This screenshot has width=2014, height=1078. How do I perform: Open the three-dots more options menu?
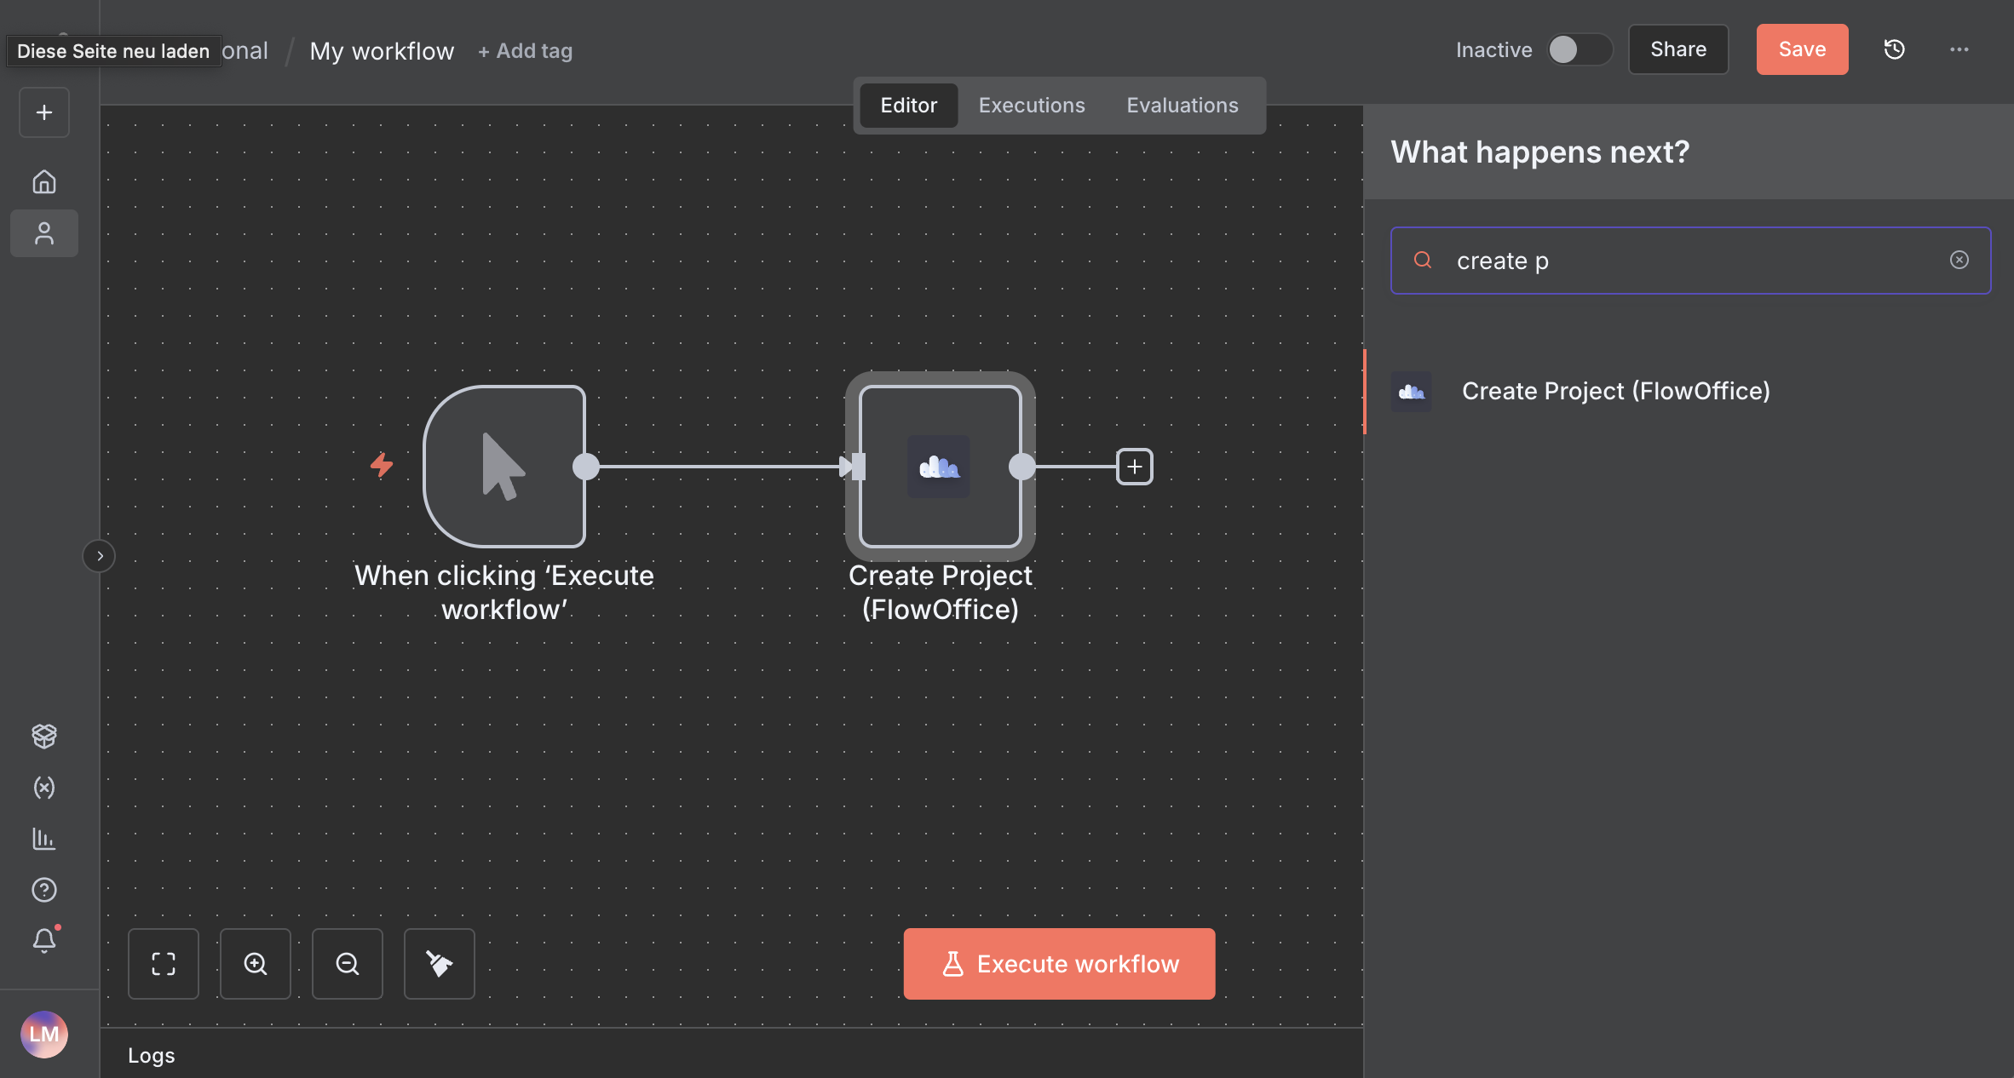(x=1959, y=49)
